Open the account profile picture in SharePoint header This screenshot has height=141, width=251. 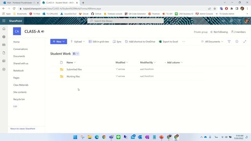pos(247,21)
